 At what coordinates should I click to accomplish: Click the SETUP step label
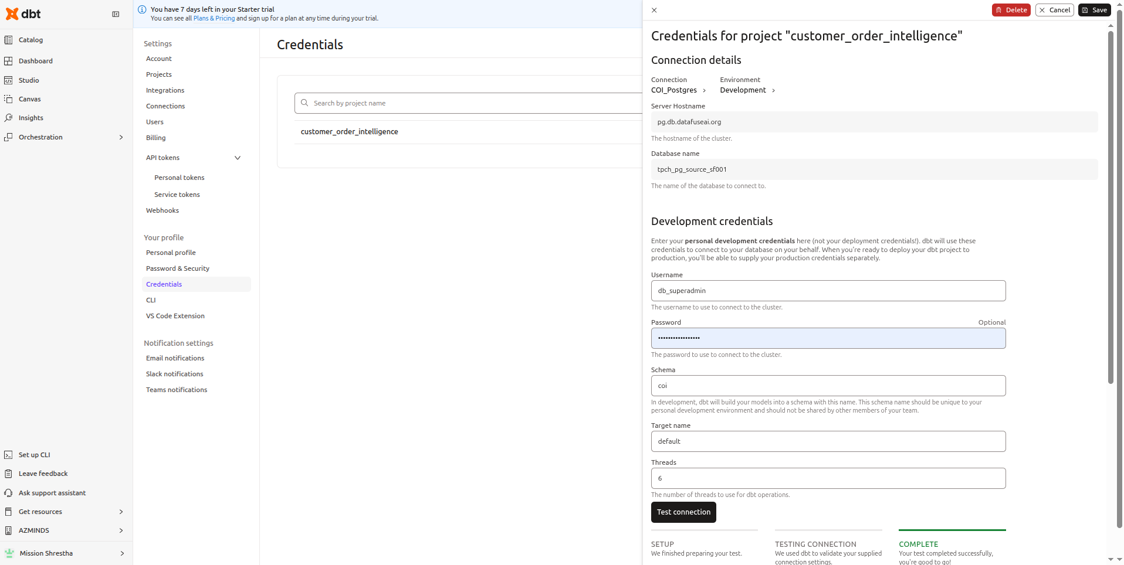point(662,544)
